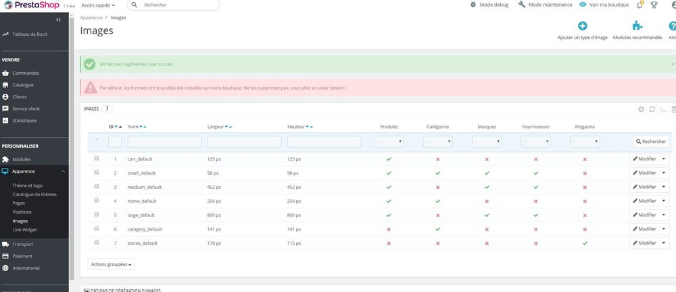This screenshot has height=292, width=676.
Task: Open the Fournisseurs filter dropdown
Action: pos(536,142)
